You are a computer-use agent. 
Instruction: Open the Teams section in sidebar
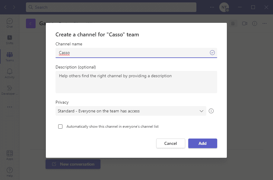click(10, 57)
